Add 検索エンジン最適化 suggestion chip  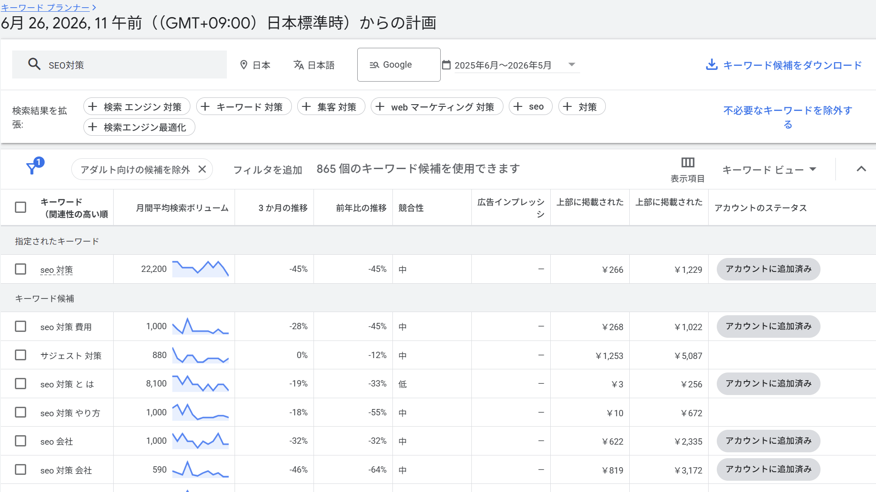tap(139, 127)
